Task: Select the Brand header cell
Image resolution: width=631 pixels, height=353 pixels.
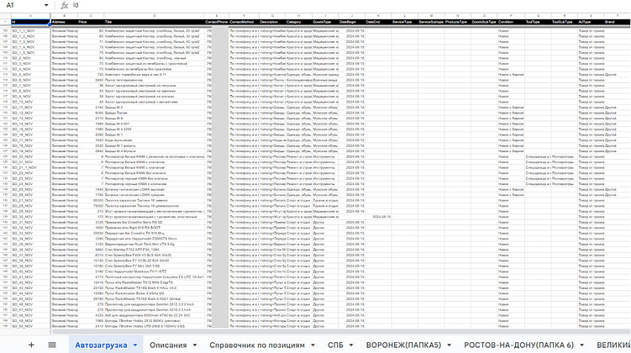Action: click(617, 22)
